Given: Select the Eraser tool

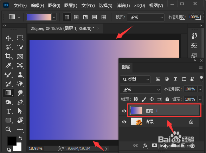Looking at the screenshot, I should [20, 84].
